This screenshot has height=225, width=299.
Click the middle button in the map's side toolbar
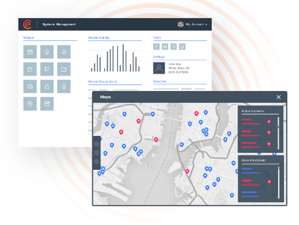coord(97,153)
